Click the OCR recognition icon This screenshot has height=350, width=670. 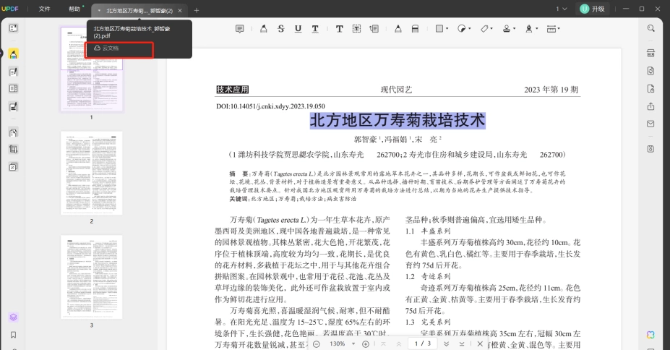coord(650,53)
